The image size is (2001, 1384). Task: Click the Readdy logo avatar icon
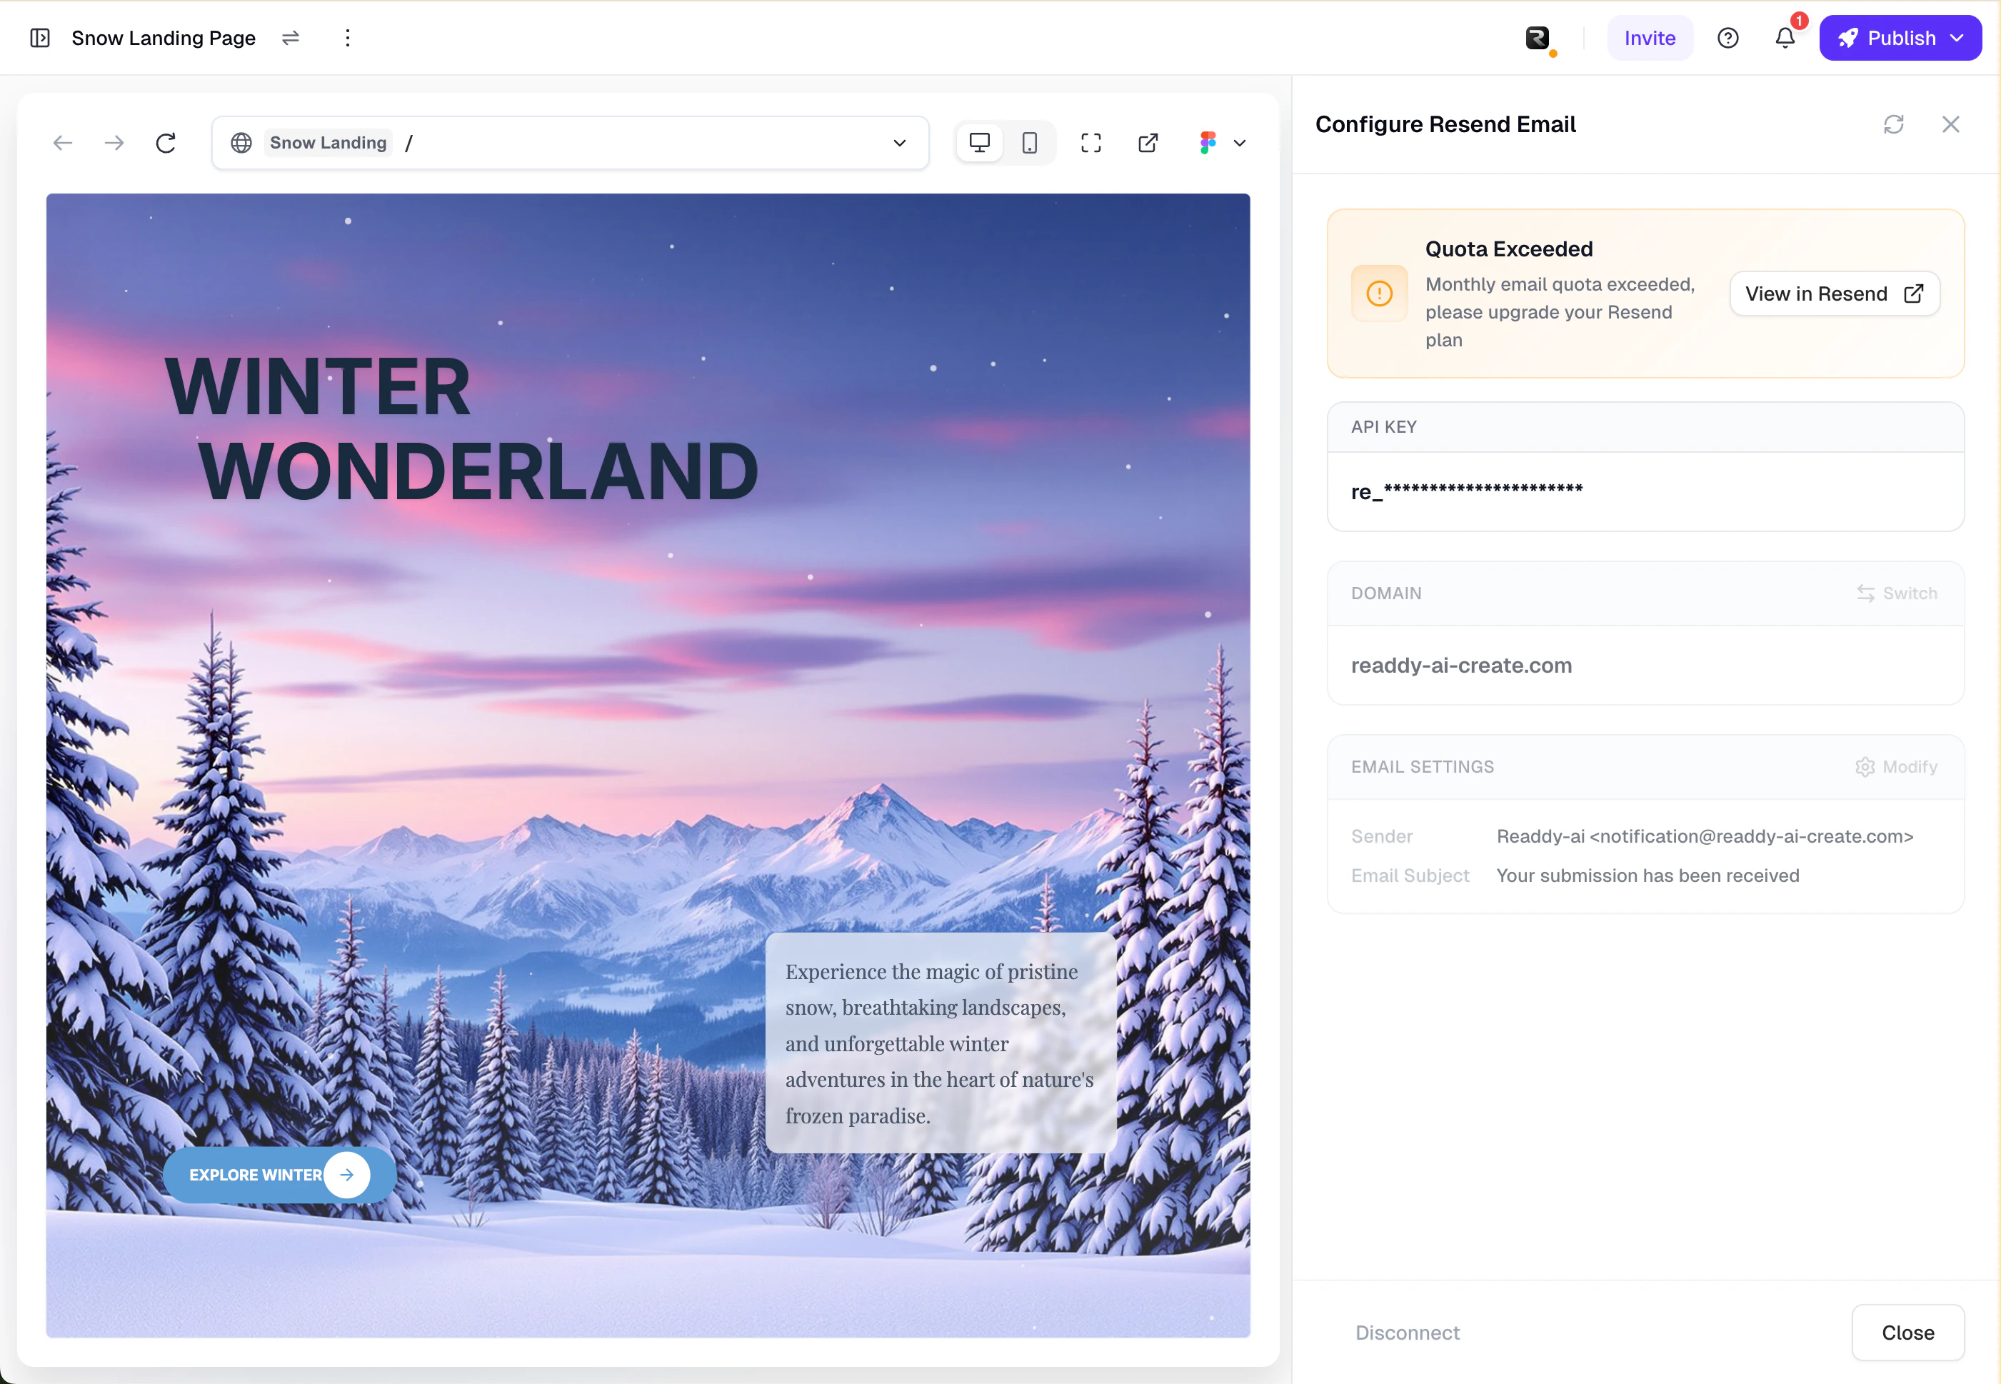1537,38
